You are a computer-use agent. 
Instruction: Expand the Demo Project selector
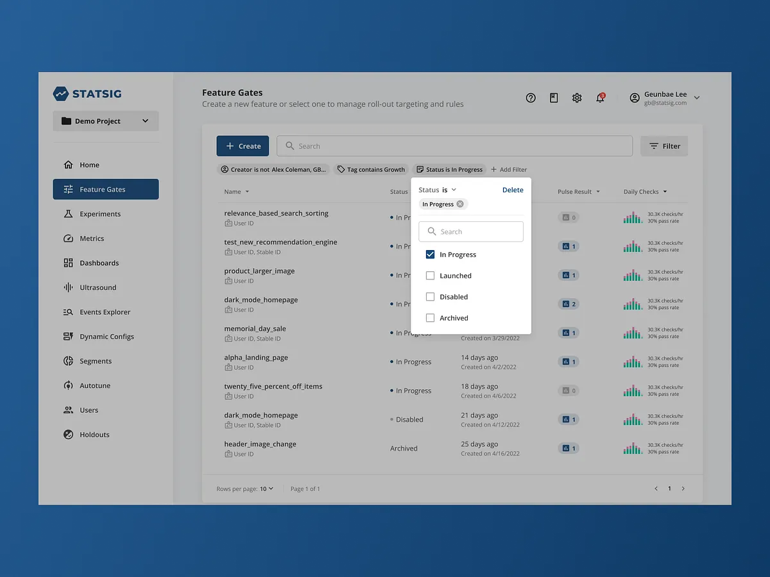(x=105, y=121)
